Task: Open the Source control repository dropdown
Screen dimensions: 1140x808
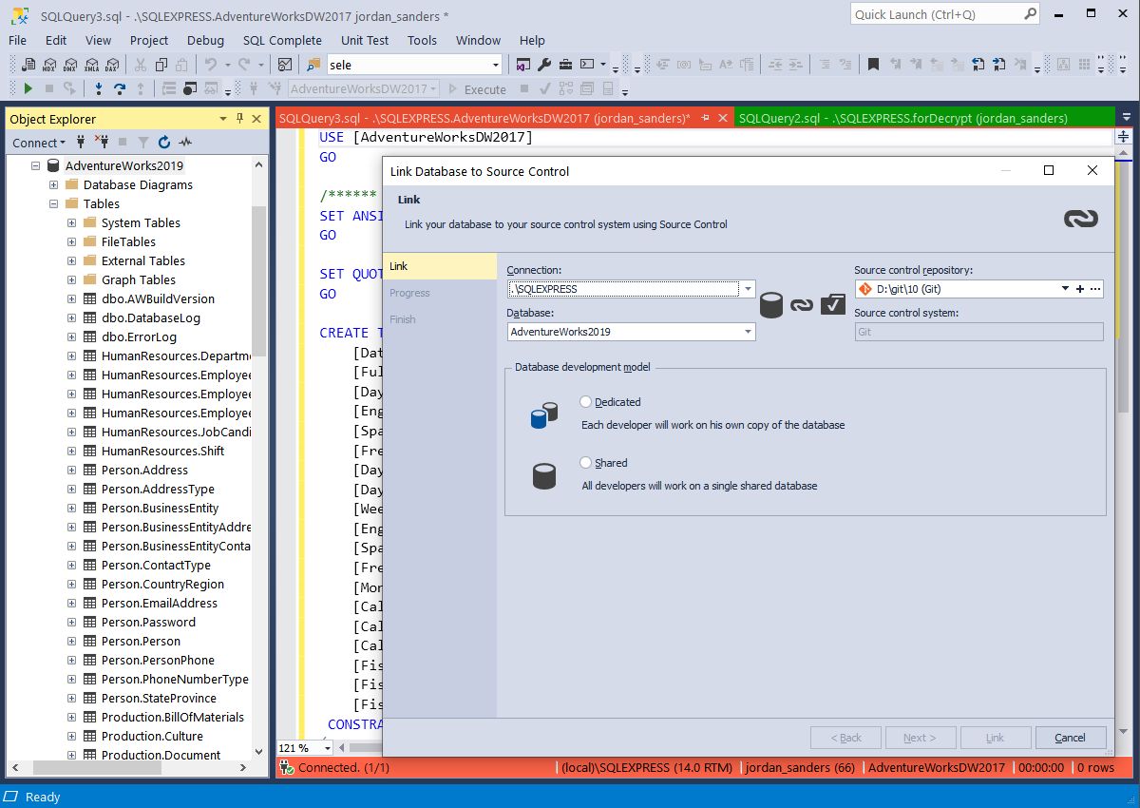Action: click(1064, 288)
